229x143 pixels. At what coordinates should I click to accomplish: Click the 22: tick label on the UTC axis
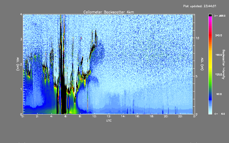pos(180,116)
